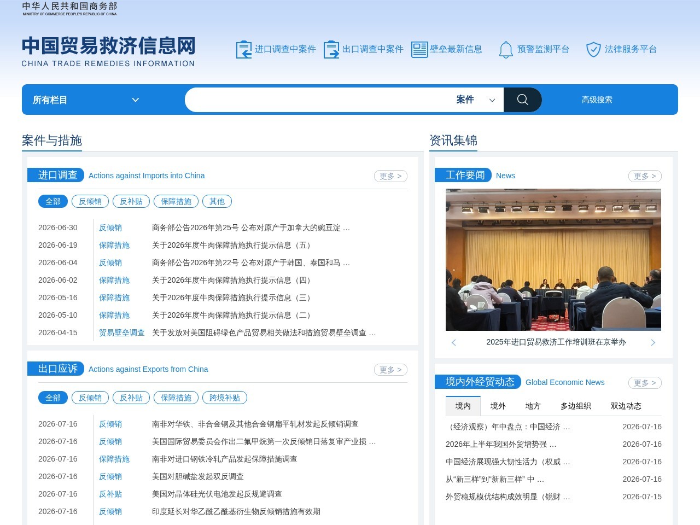Click 更多 in 出口应诉 section
This screenshot has height=525, width=700.
coord(391,370)
